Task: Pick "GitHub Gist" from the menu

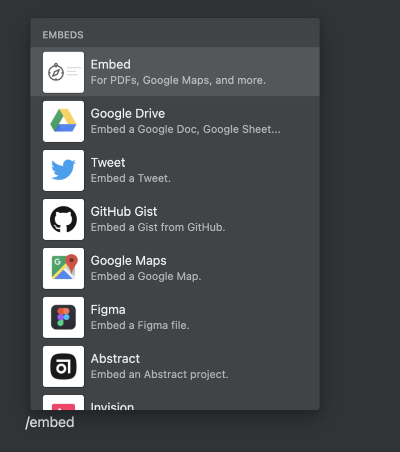Action: pyautogui.click(x=124, y=211)
